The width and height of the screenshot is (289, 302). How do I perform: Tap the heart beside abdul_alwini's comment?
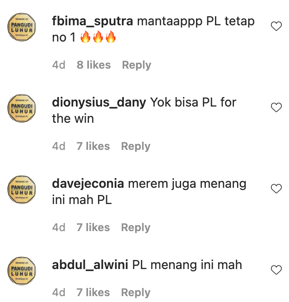pos(276,269)
